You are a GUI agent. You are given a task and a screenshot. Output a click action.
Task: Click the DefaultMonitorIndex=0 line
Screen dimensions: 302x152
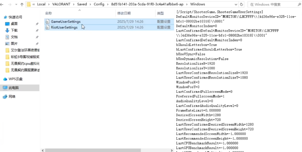[x=197, y=26]
